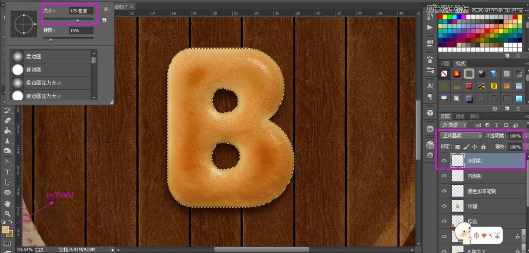
Task: Select the Ellipse shape tool
Action: 8,193
